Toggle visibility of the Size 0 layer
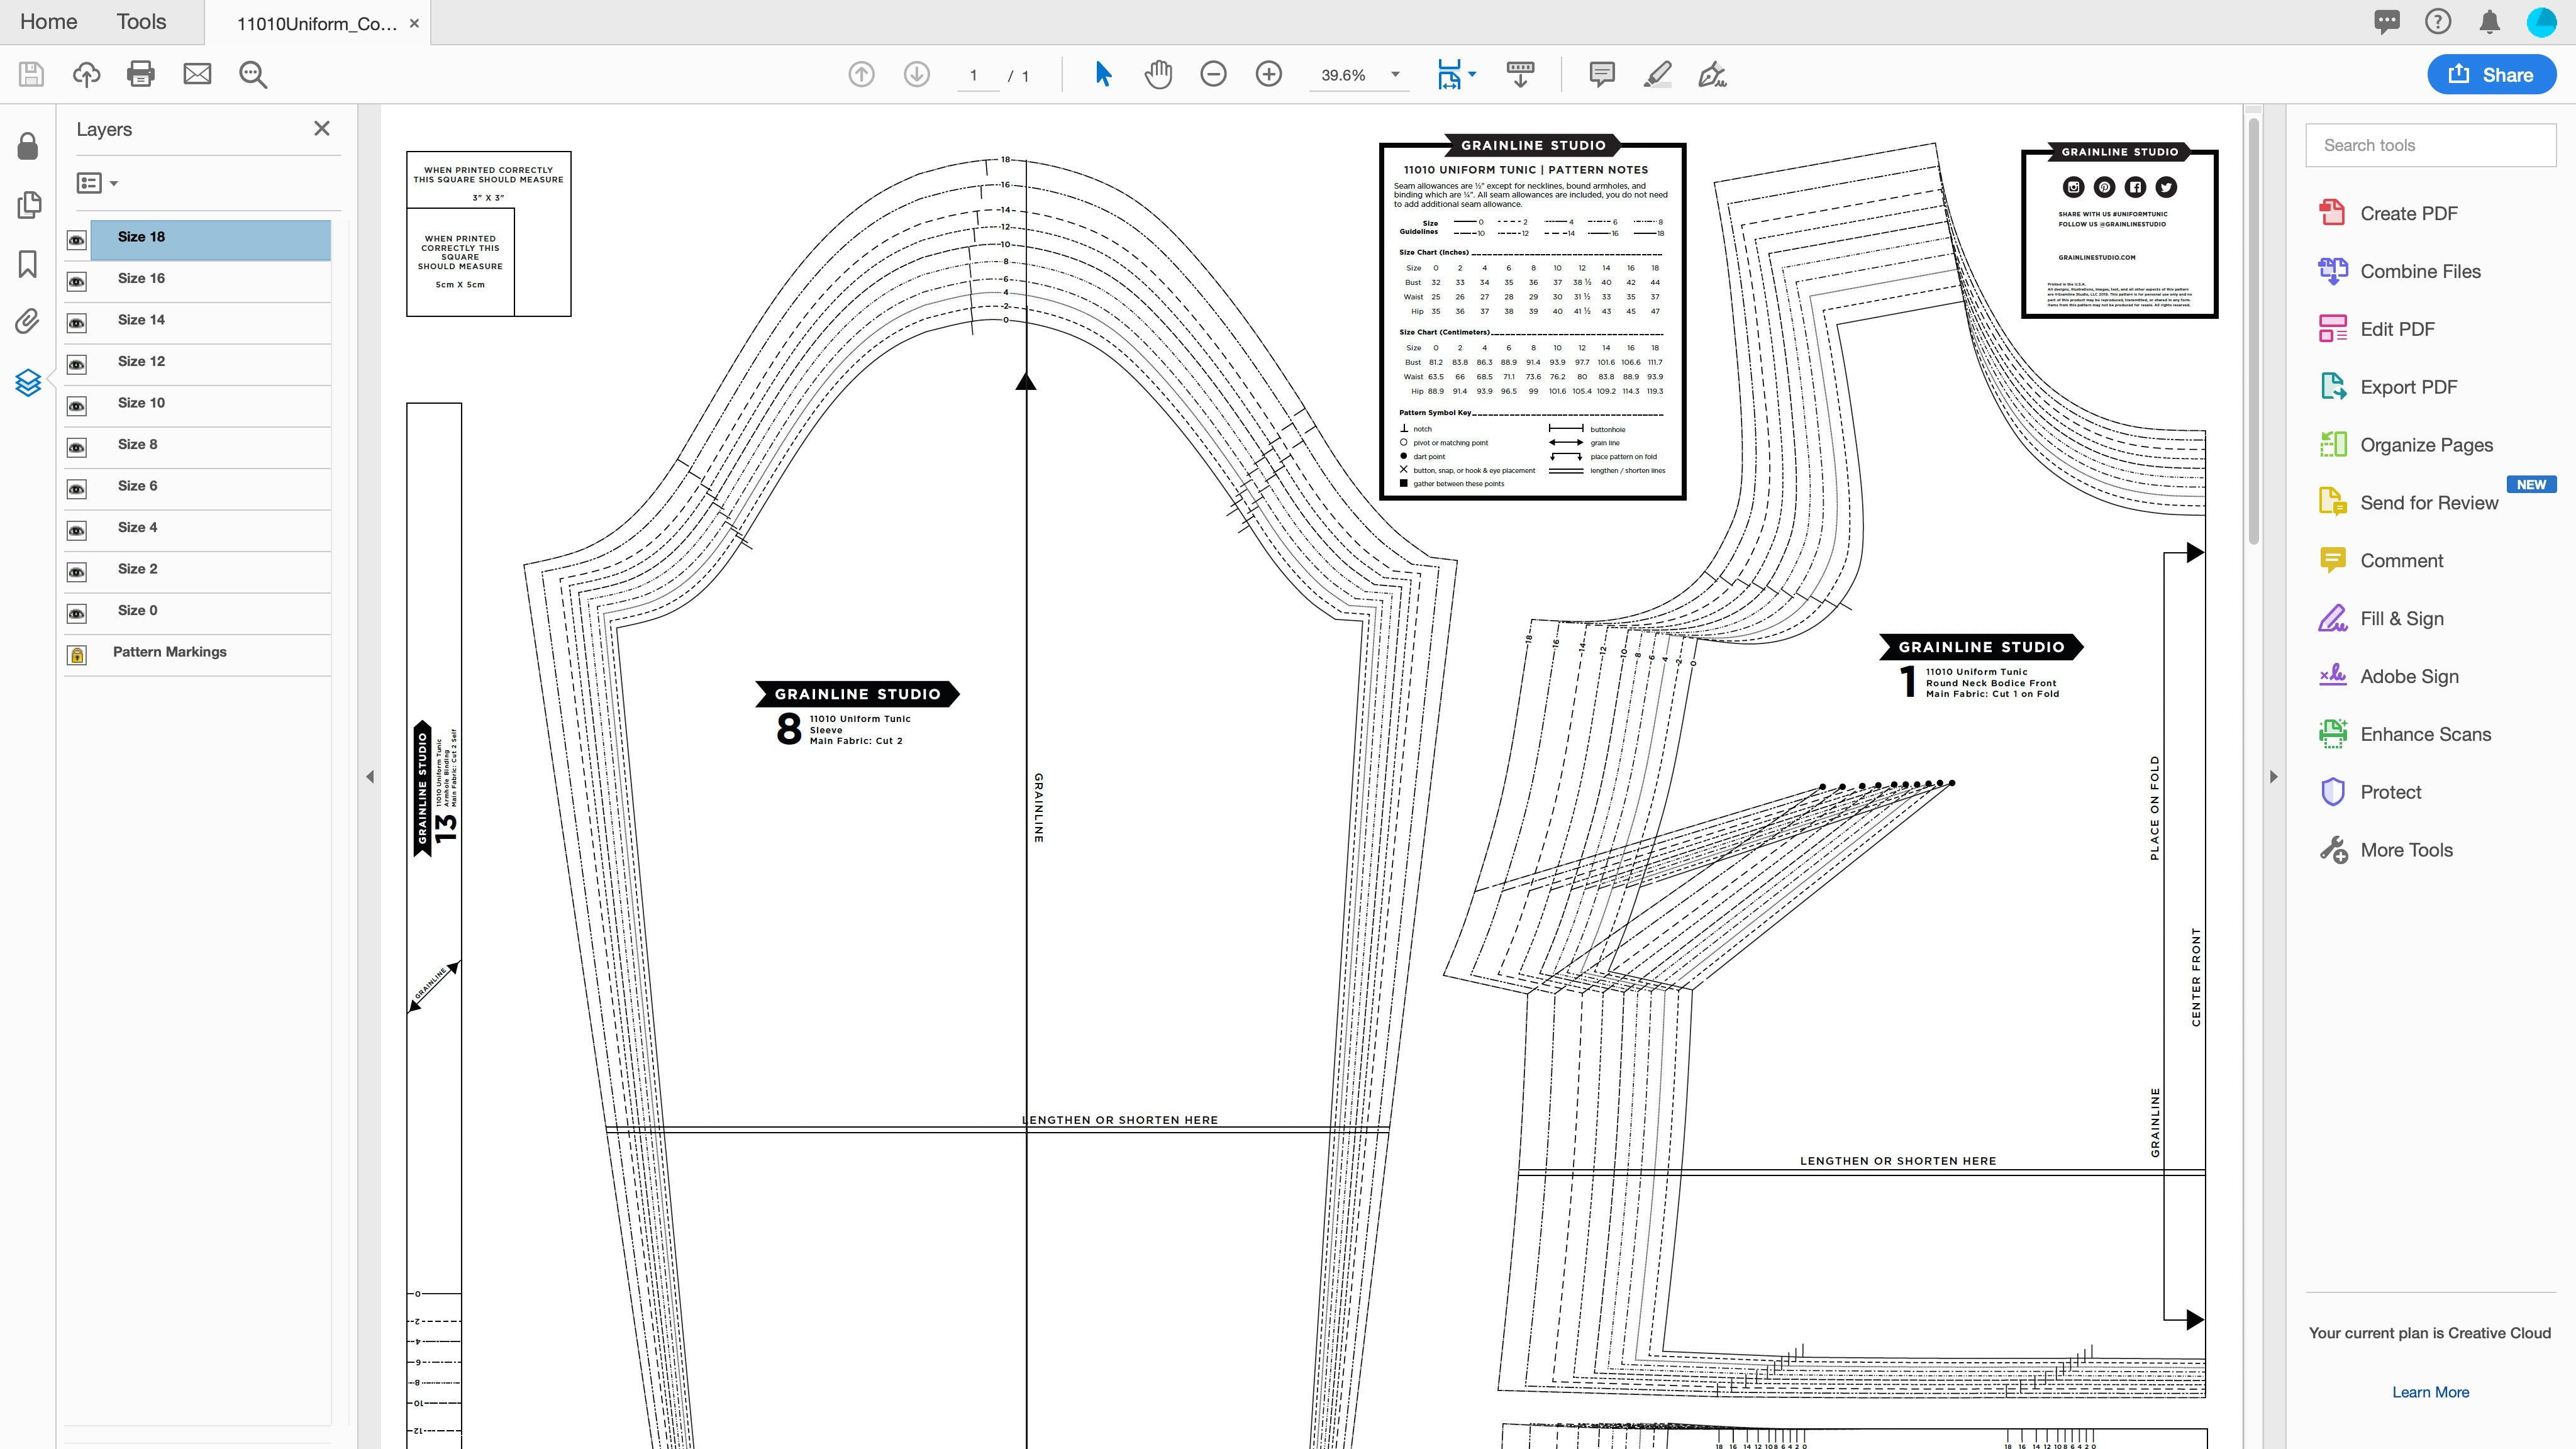Screen dimensions: 2576x1449 (x=76, y=613)
